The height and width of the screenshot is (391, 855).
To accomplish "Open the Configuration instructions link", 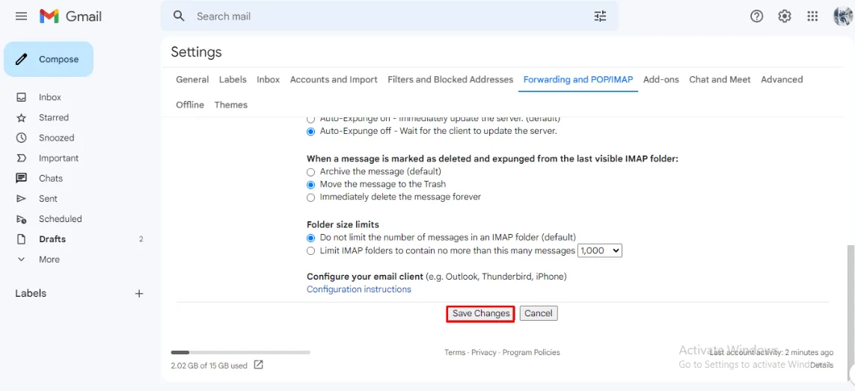I will pyautogui.click(x=359, y=289).
